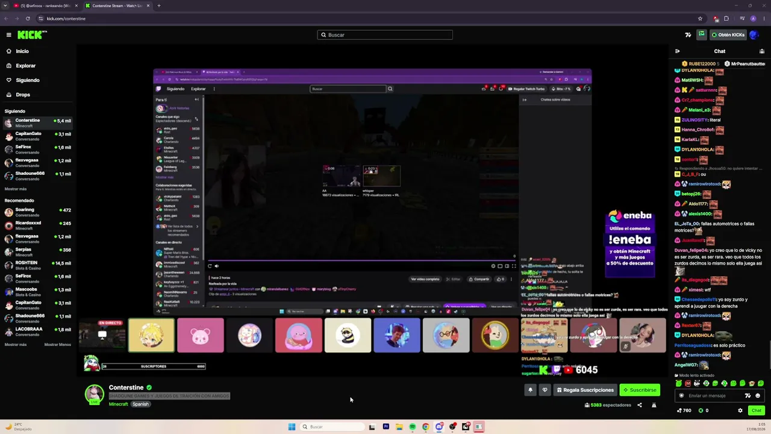The image size is (771, 434).
Task: Open Siguiendo in the sidebar
Action: [28, 80]
